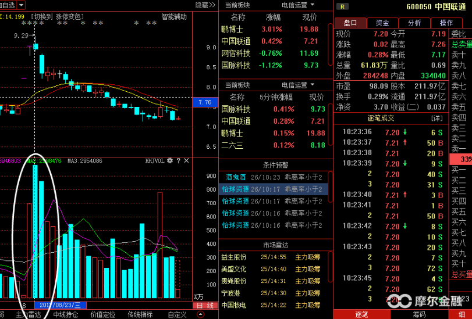Click the 加自选 add-to-watchlist button
Viewport: 472px width, 319px height.
(x=7, y=5)
